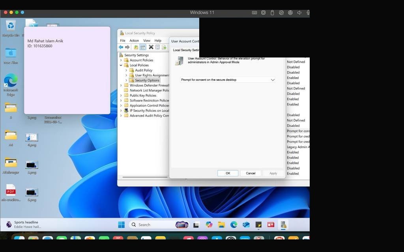
Task: Open Outlook from the taskbar
Action: click(246, 225)
